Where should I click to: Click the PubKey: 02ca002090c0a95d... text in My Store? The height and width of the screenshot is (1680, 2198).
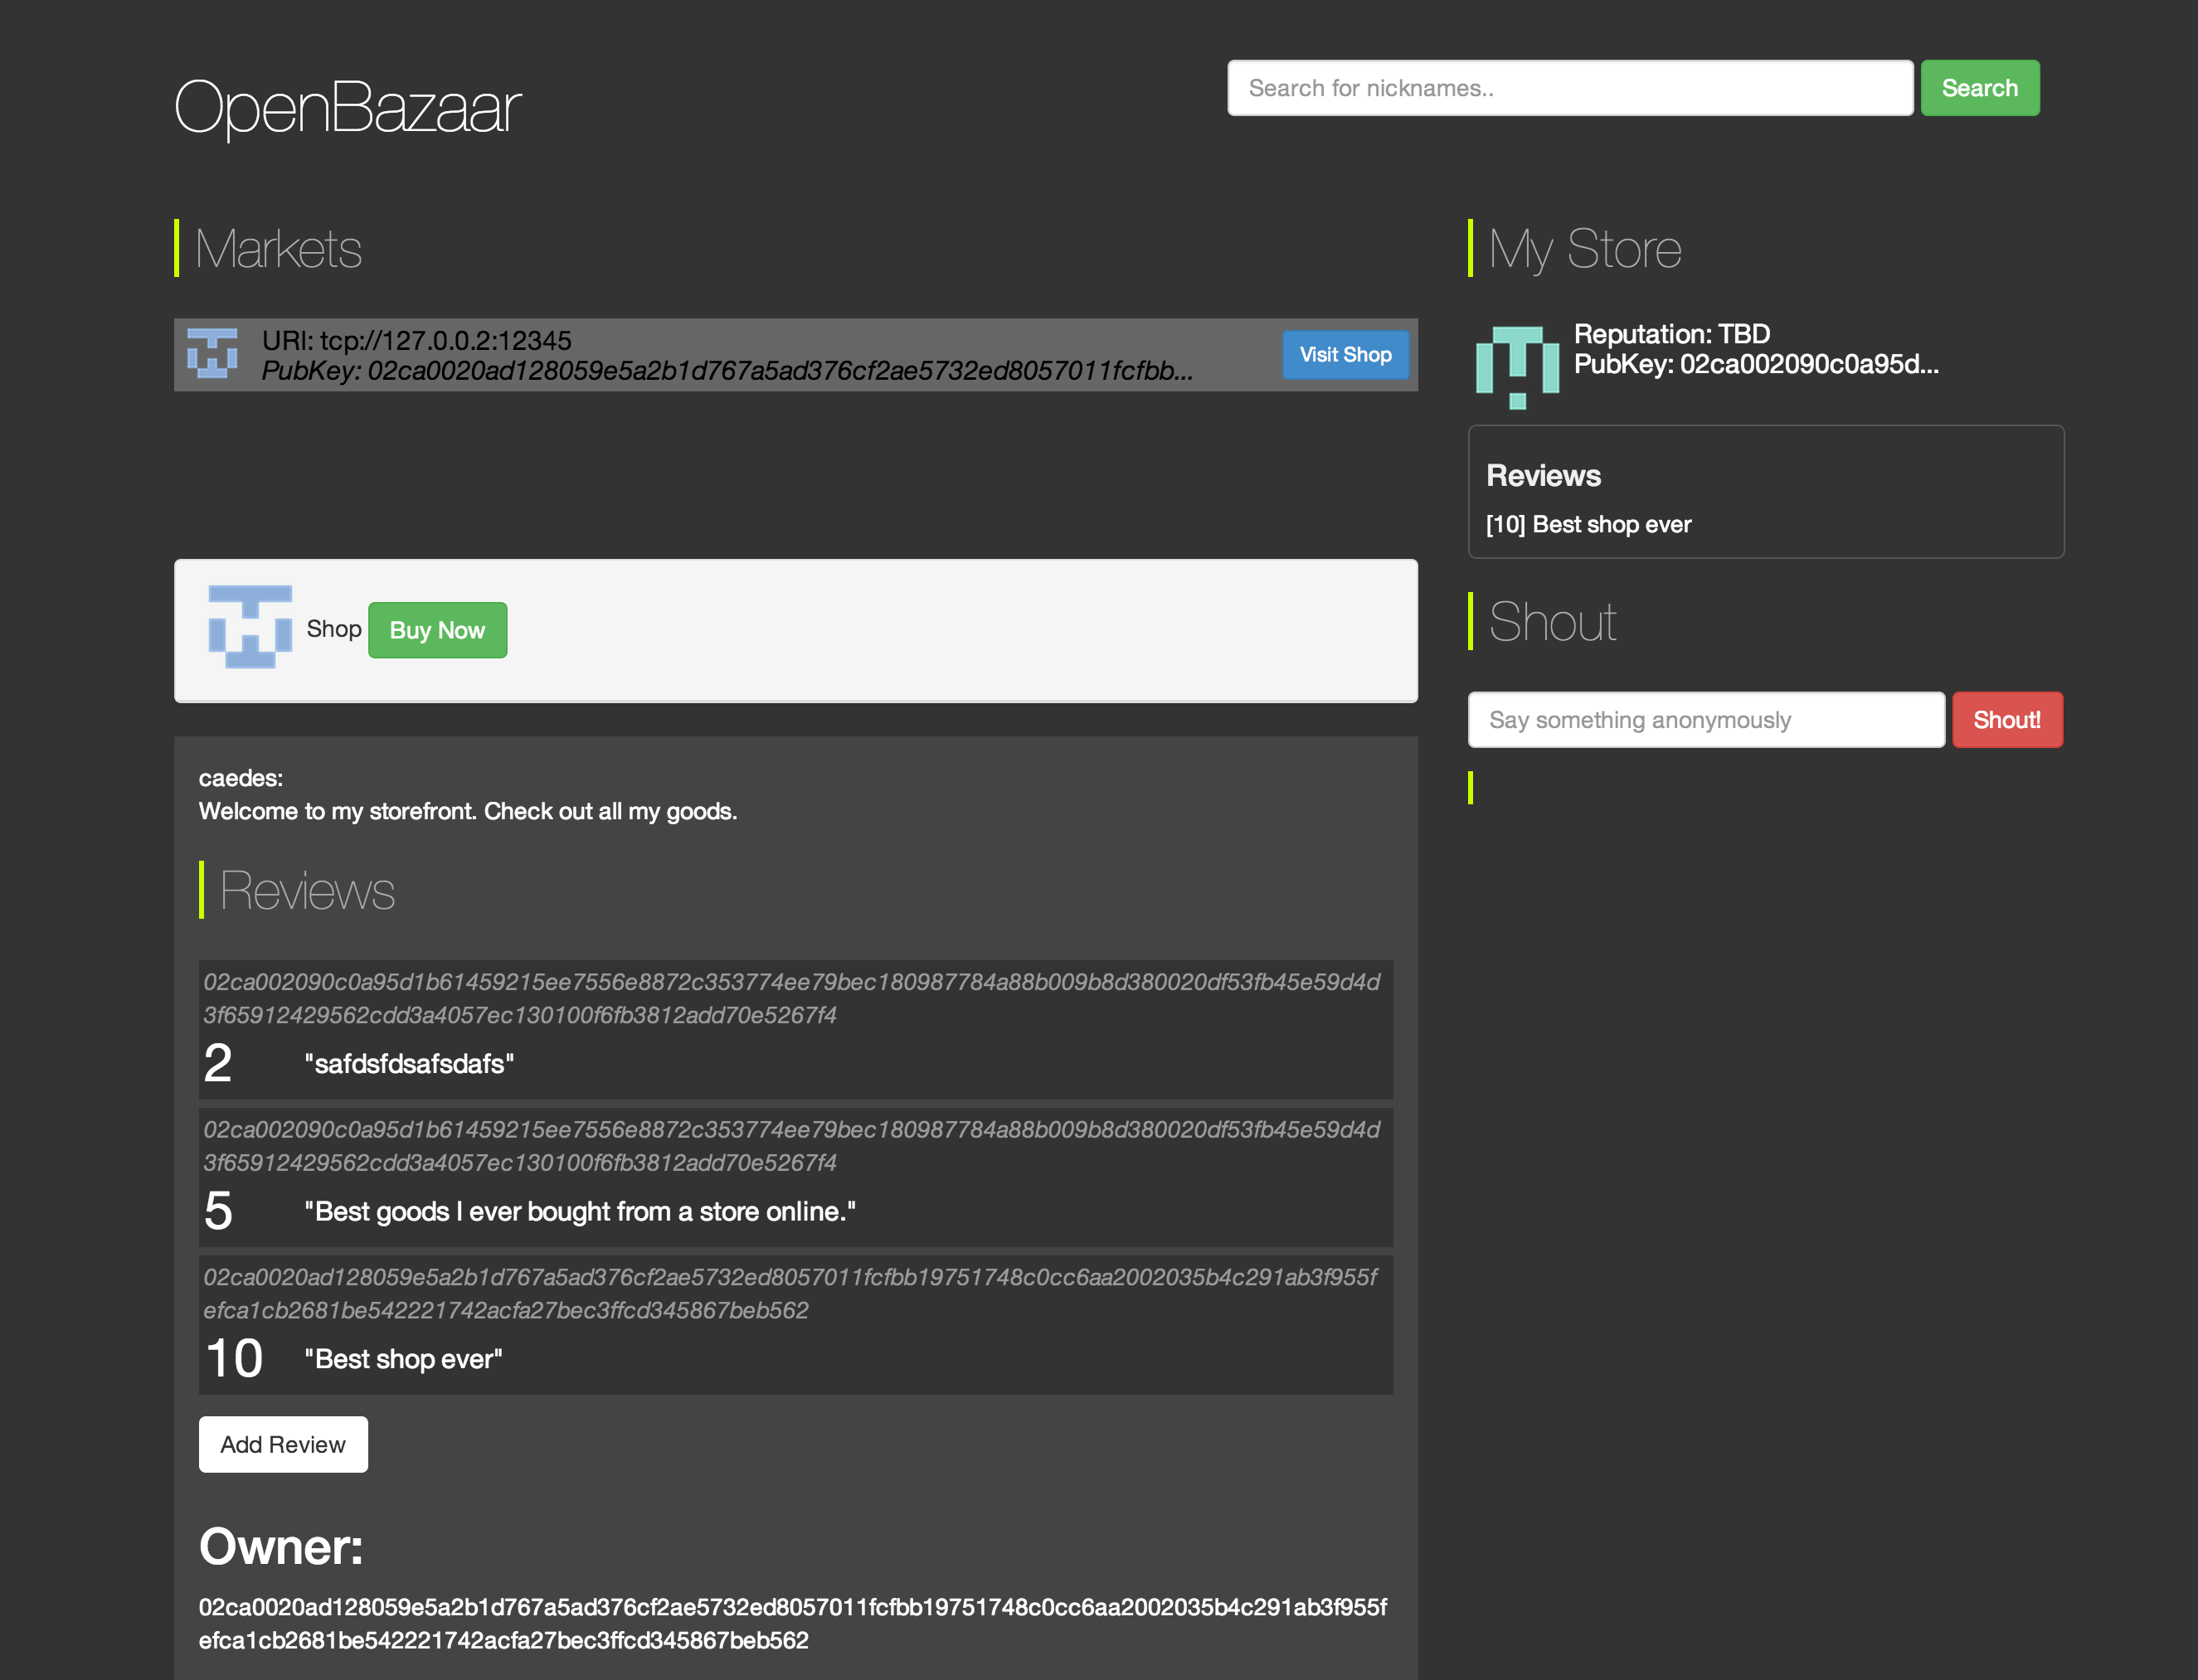[1756, 364]
